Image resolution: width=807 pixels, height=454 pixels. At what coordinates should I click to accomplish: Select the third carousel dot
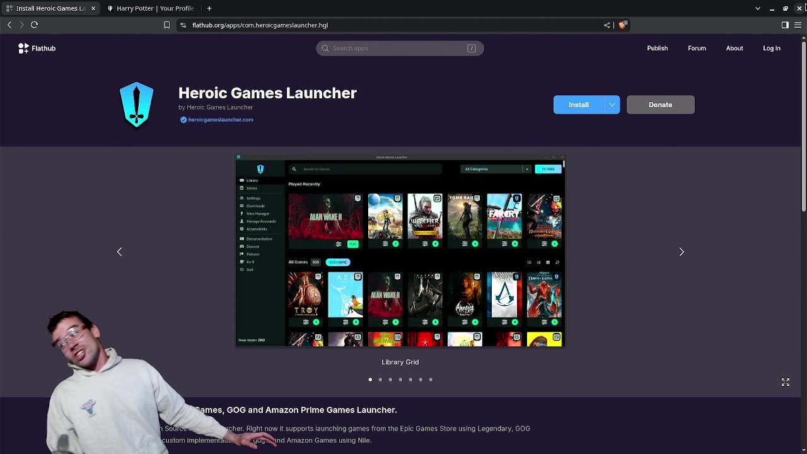point(390,380)
